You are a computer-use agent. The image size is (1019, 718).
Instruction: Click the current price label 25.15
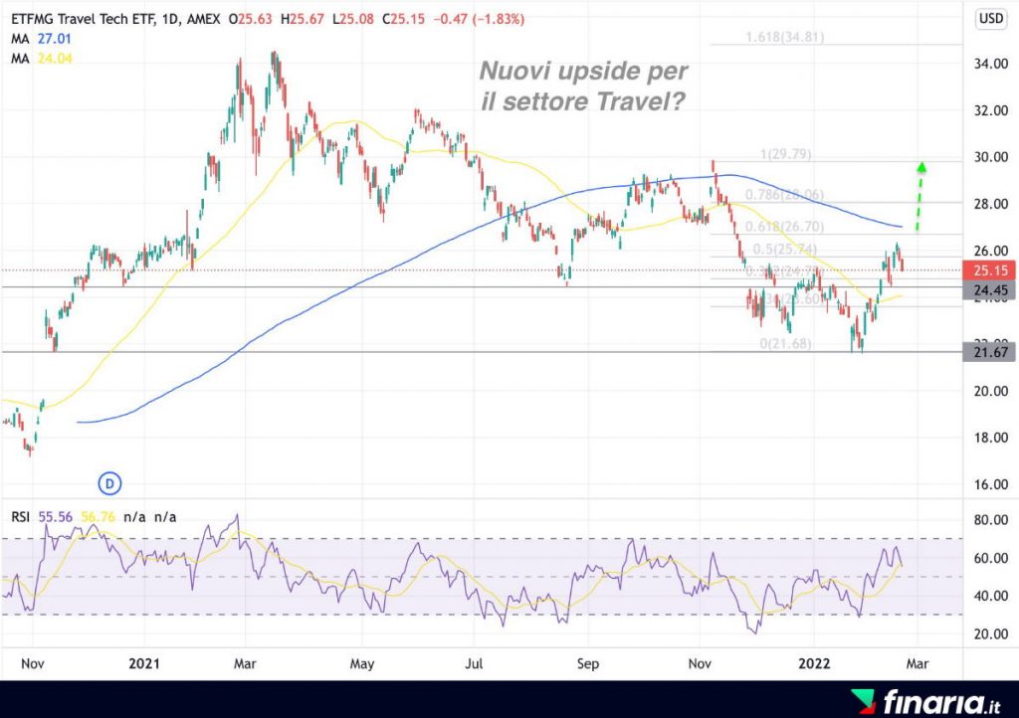988,270
